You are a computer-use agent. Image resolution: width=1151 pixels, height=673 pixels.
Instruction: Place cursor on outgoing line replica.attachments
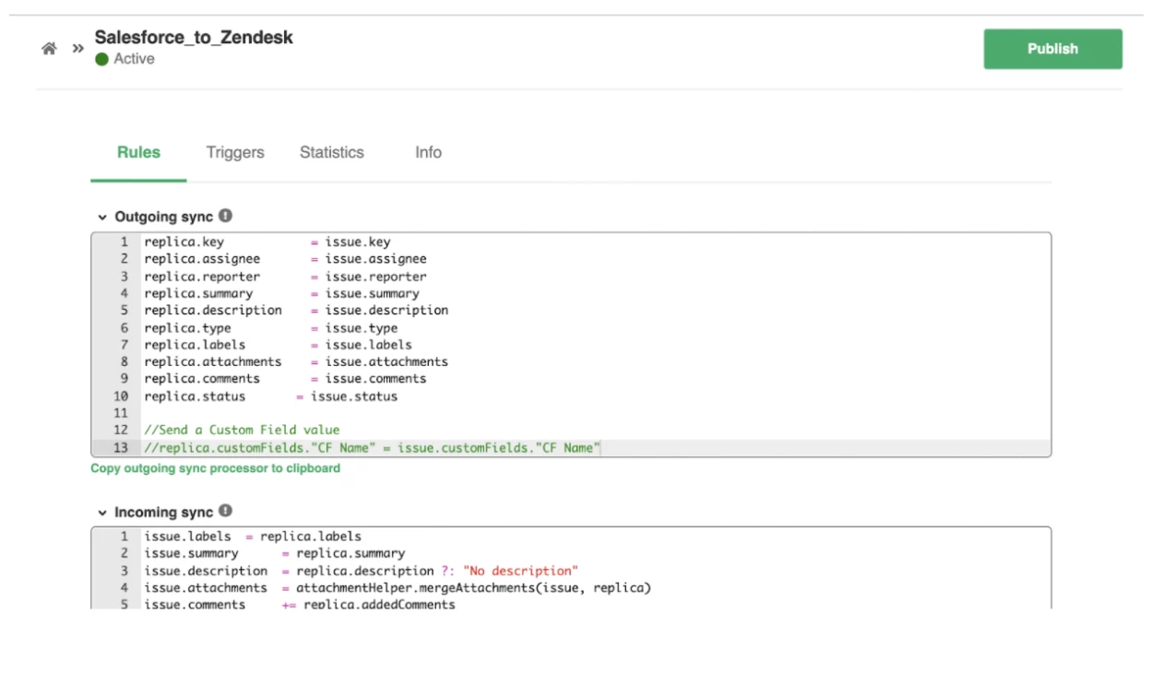click(x=296, y=362)
